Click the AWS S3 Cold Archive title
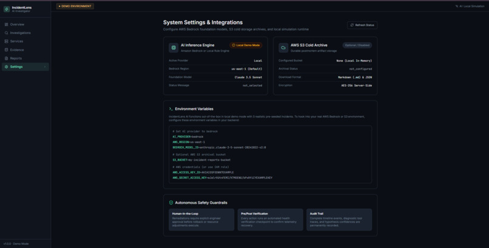 (x=309, y=45)
